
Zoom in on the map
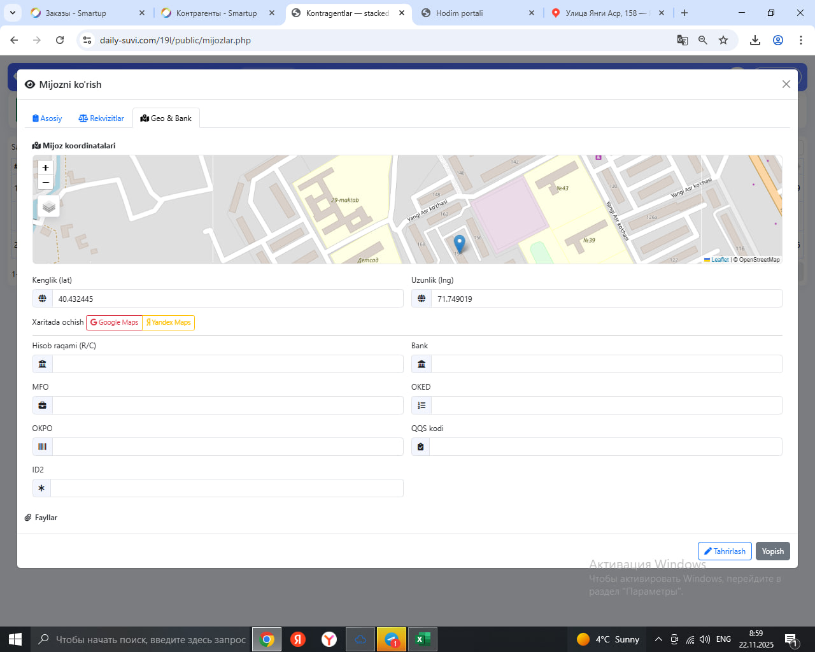click(45, 167)
